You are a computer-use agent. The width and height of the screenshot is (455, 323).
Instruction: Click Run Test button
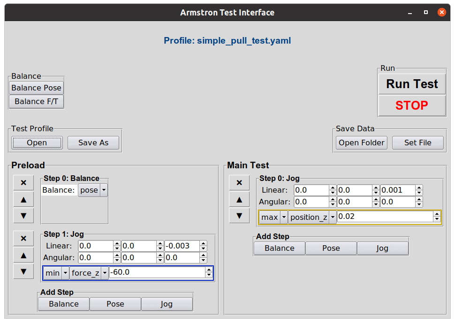(x=412, y=84)
